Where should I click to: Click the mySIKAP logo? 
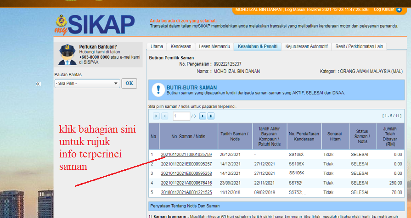click(95, 24)
